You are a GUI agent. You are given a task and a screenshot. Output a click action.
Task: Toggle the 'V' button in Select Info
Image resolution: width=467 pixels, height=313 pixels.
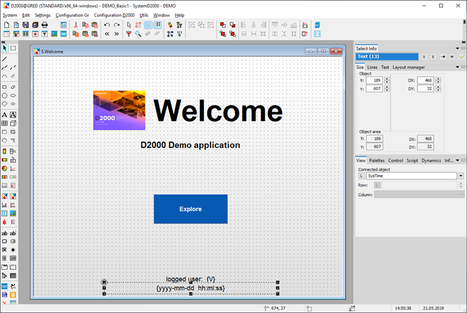[424, 57]
